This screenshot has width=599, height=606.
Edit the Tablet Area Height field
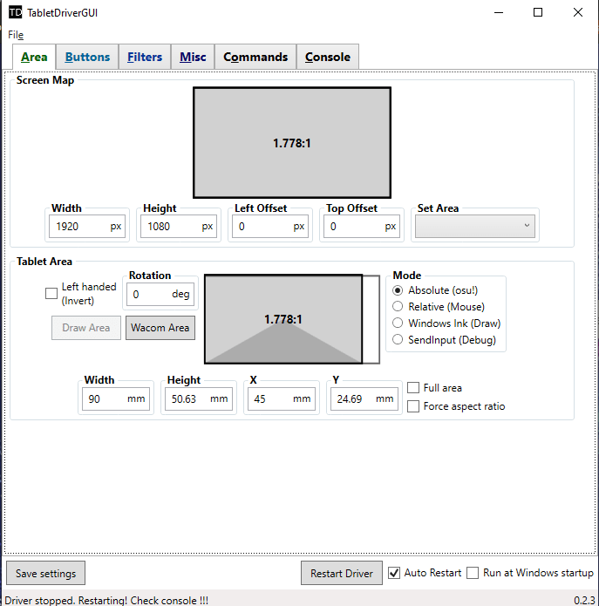[x=199, y=398]
